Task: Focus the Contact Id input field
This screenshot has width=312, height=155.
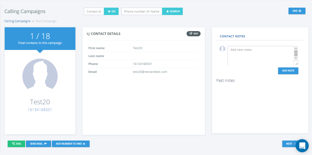Action: (x=94, y=11)
